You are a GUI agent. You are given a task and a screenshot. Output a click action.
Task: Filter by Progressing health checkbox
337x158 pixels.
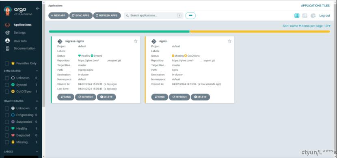click(7, 115)
